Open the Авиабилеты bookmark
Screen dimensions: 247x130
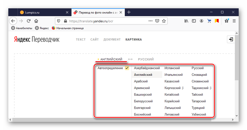pos(22,28)
